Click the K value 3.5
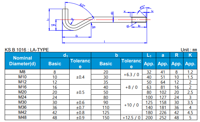Image resolution: width=200 pixels, height=122 pixels. (x=190, y=103)
